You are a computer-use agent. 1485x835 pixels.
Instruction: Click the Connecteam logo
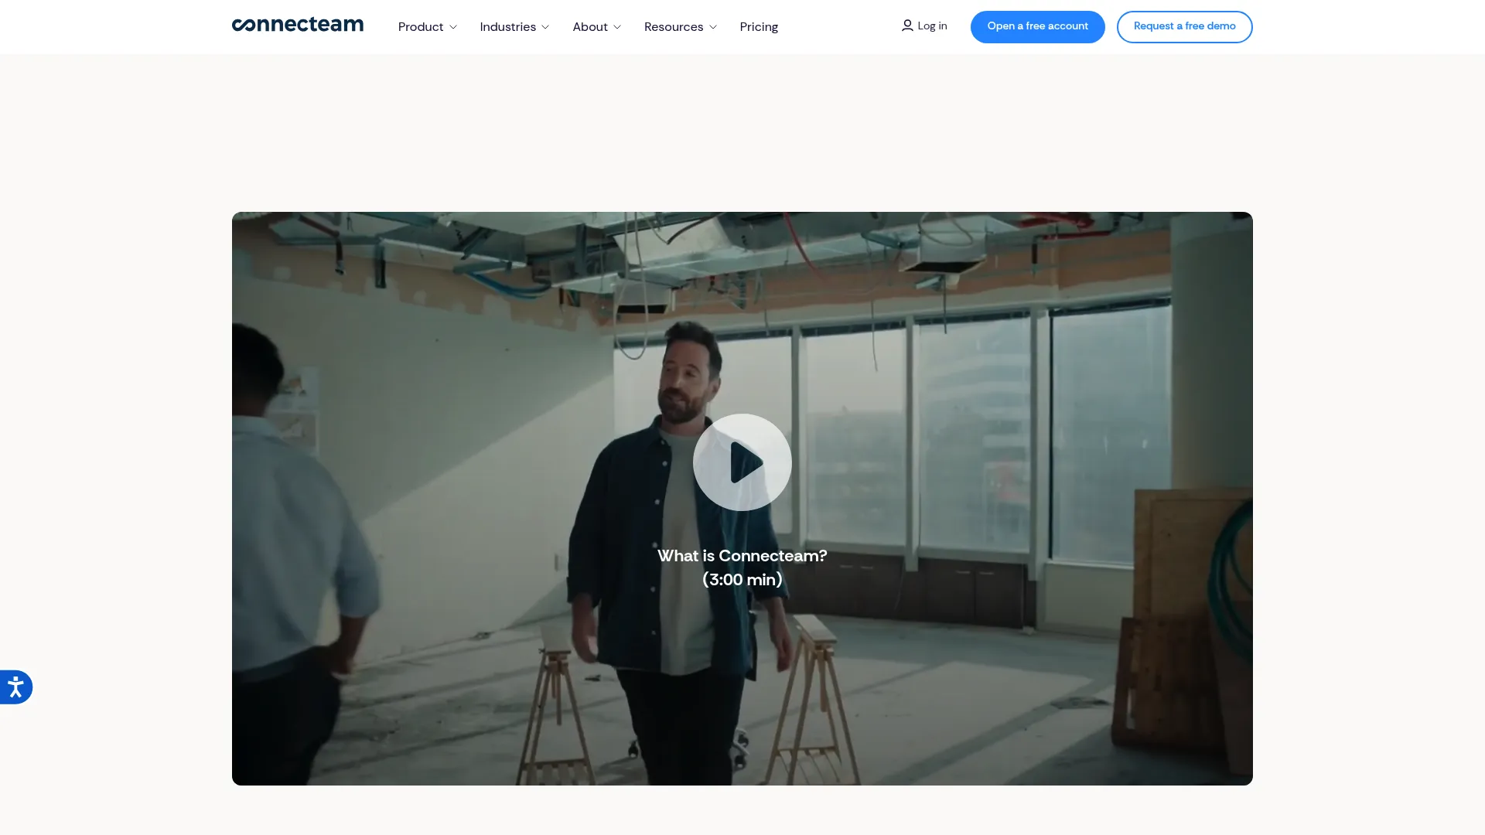coord(298,26)
